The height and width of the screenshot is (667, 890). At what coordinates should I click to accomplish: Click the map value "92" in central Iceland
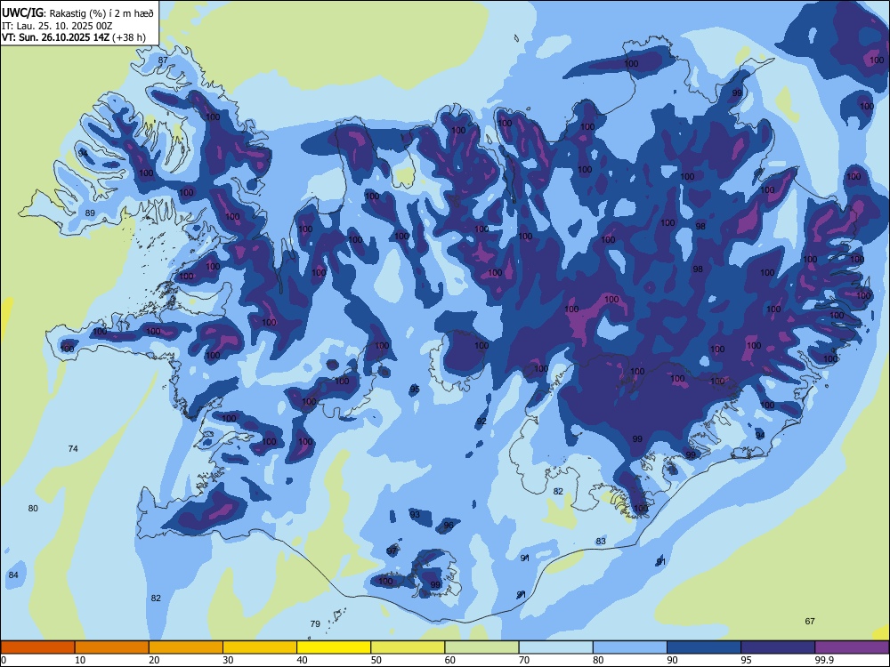point(481,422)
